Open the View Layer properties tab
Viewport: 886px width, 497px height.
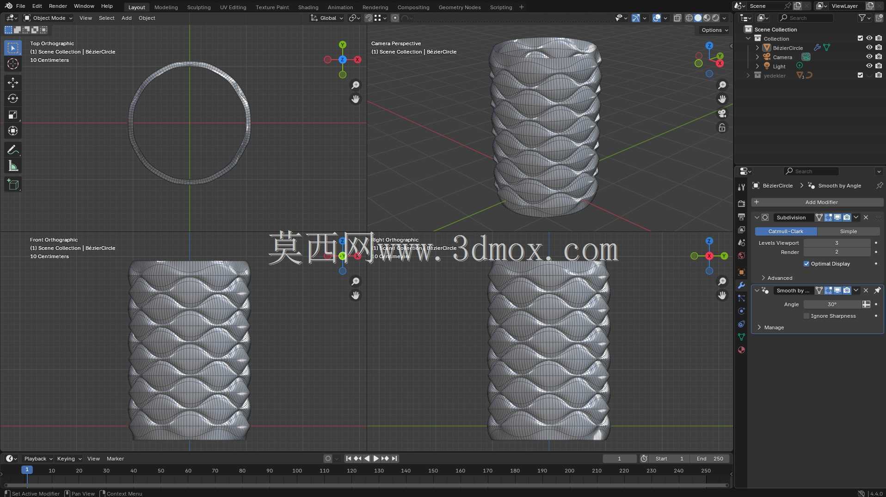coord(741,230)
